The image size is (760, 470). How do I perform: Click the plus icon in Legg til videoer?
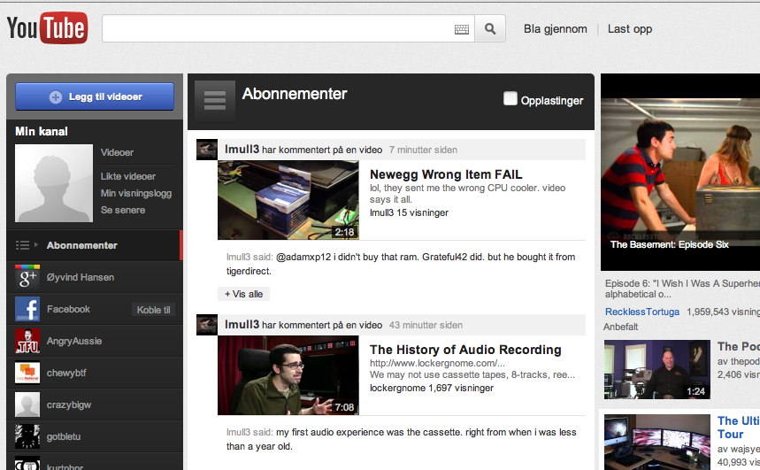point(56,97)
